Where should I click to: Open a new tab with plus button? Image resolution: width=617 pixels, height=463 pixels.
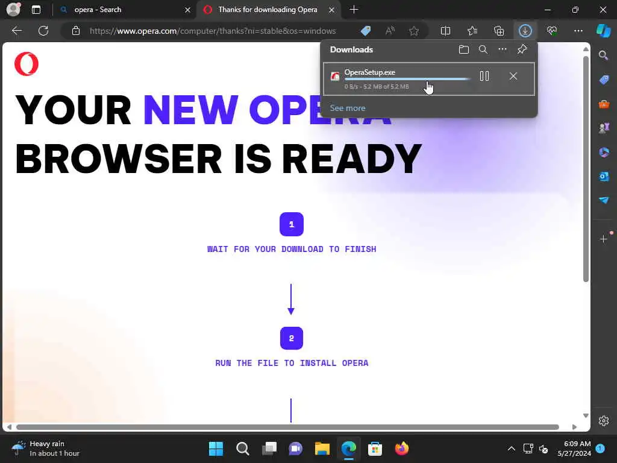pos(354,10)
